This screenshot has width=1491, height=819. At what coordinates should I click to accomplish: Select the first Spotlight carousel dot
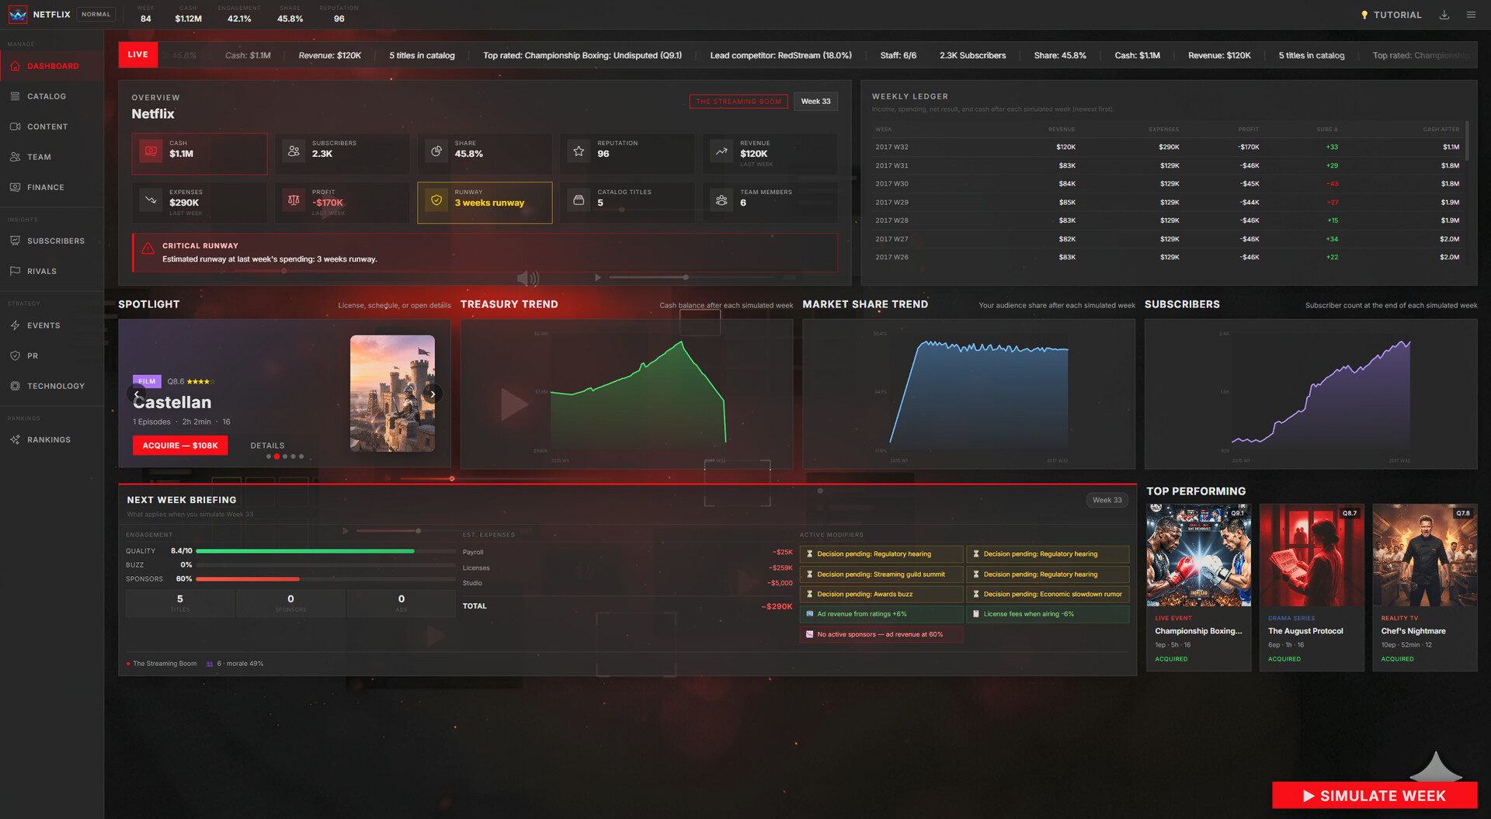pos(269,456)
